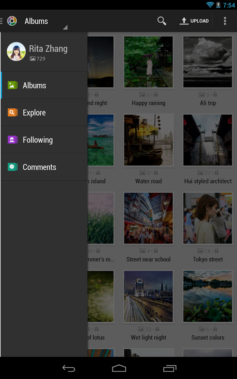The height and width of the screenshot is (379, 237).
Task: Tap the UPLOAD text button
Action: coord(199,21)
